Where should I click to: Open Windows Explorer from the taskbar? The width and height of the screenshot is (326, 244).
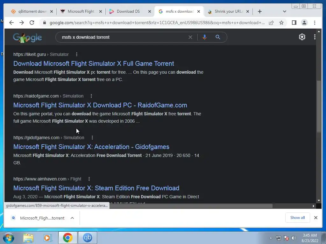coord(28,238)
